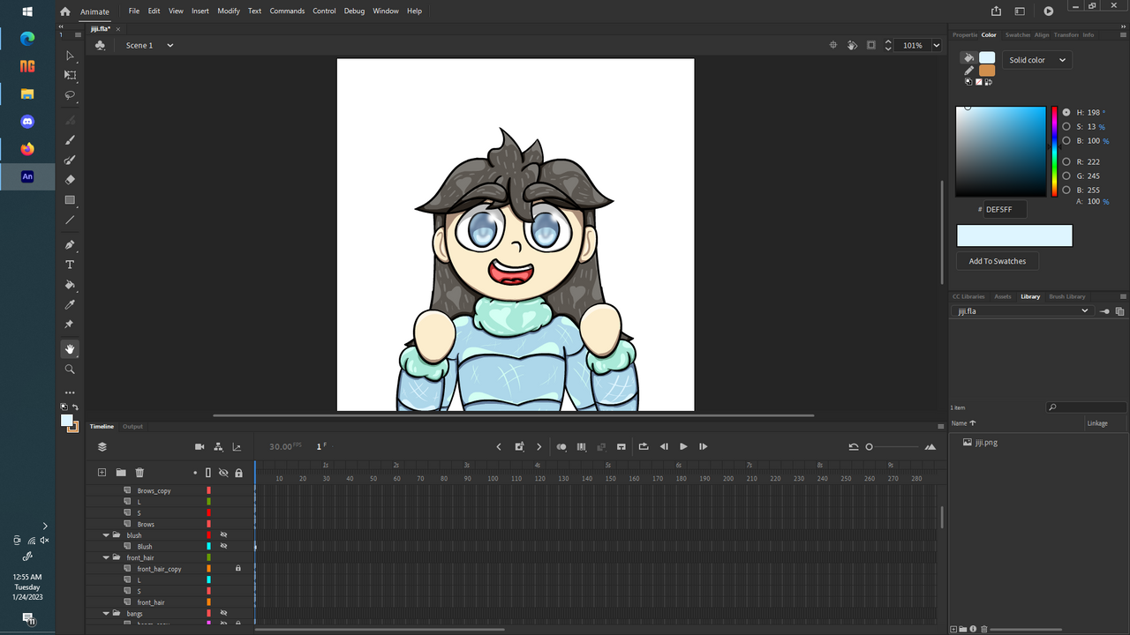Click the Loop playback button
This screenshot has height=635, width=1130.
(643, 447)
